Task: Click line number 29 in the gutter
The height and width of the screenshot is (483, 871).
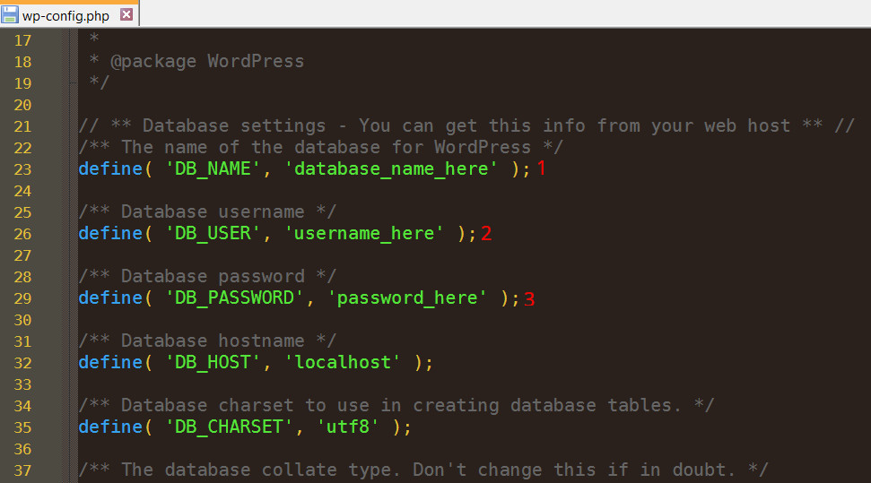Action: tap(22, 298)
